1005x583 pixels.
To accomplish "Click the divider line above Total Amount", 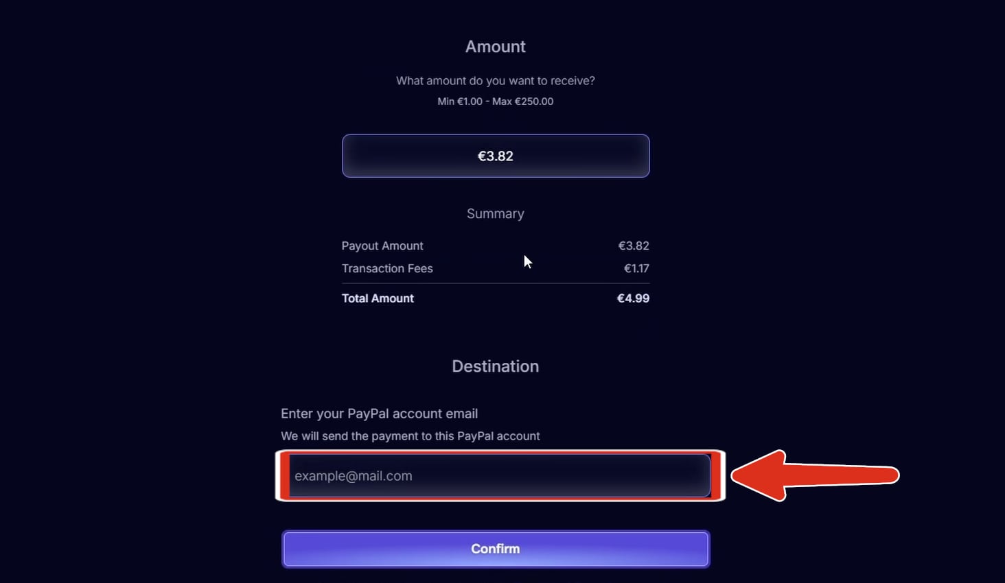I will [x=496, y=283].
